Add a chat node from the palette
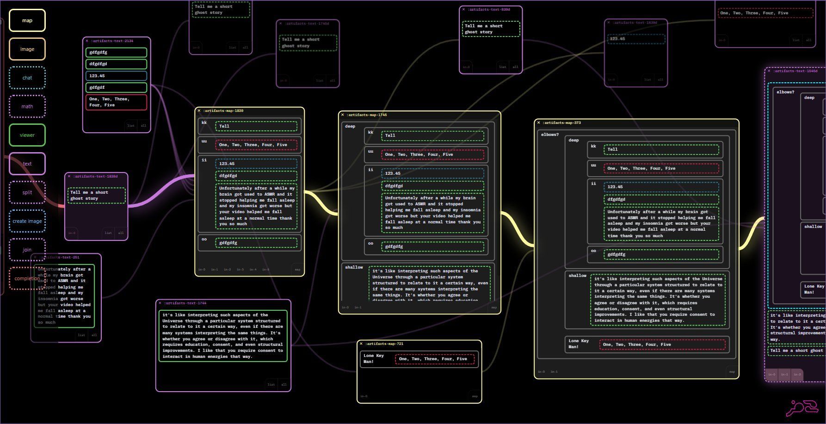The image size is (826, 424). coord(27,78)
